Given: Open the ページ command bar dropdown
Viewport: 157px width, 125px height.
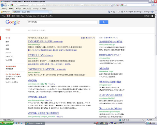Looking at the screenshot, I should coord(129,12).
